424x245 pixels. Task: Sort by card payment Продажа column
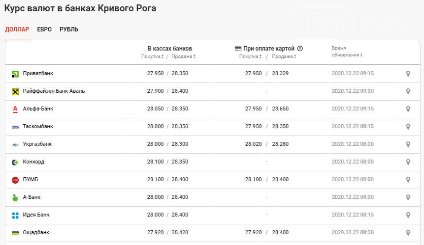(284, 56)
